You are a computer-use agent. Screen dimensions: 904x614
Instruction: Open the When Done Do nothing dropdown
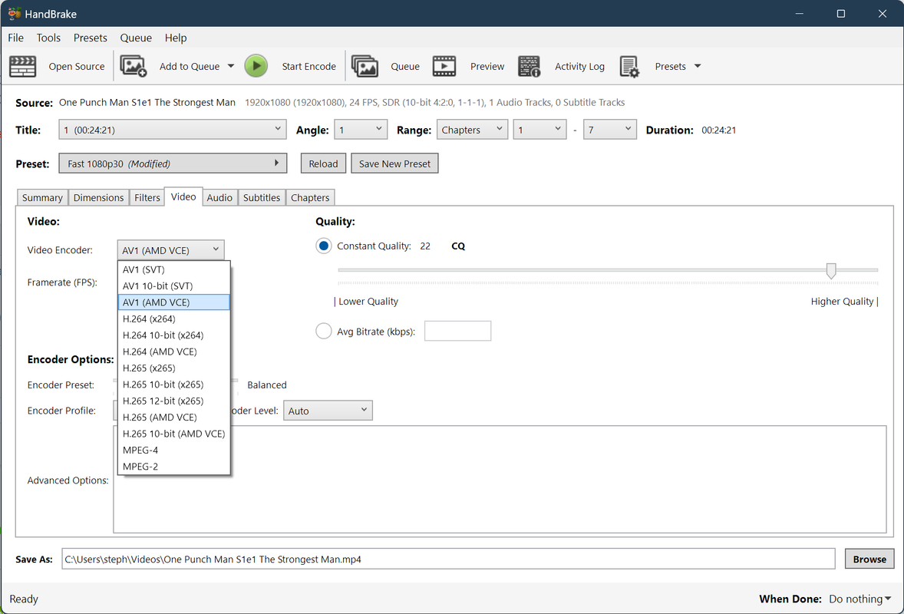[x=859, y=599]
